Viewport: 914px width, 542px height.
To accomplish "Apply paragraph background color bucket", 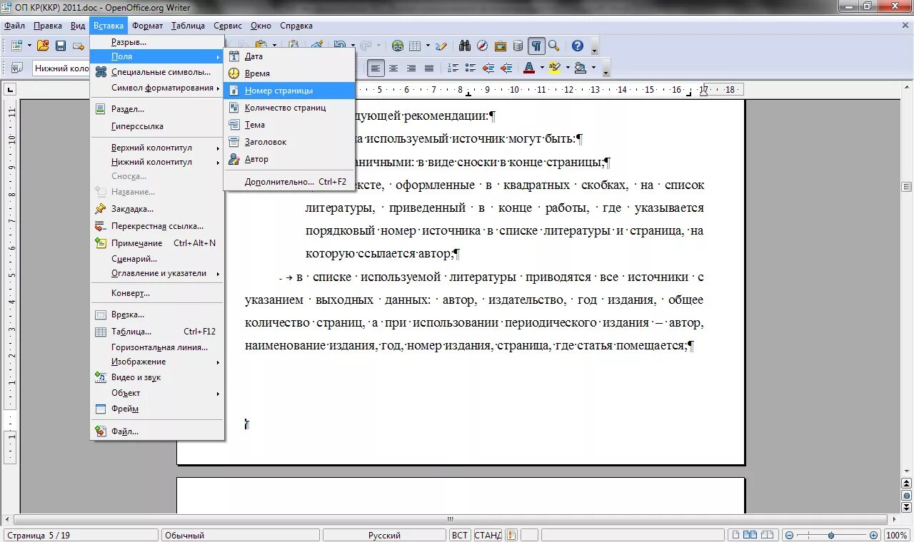I will pos(580,68).
